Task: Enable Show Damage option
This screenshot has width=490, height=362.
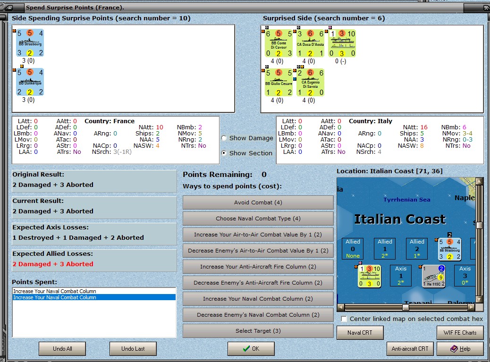Action: pyautogui.click(x=224, y=138)
